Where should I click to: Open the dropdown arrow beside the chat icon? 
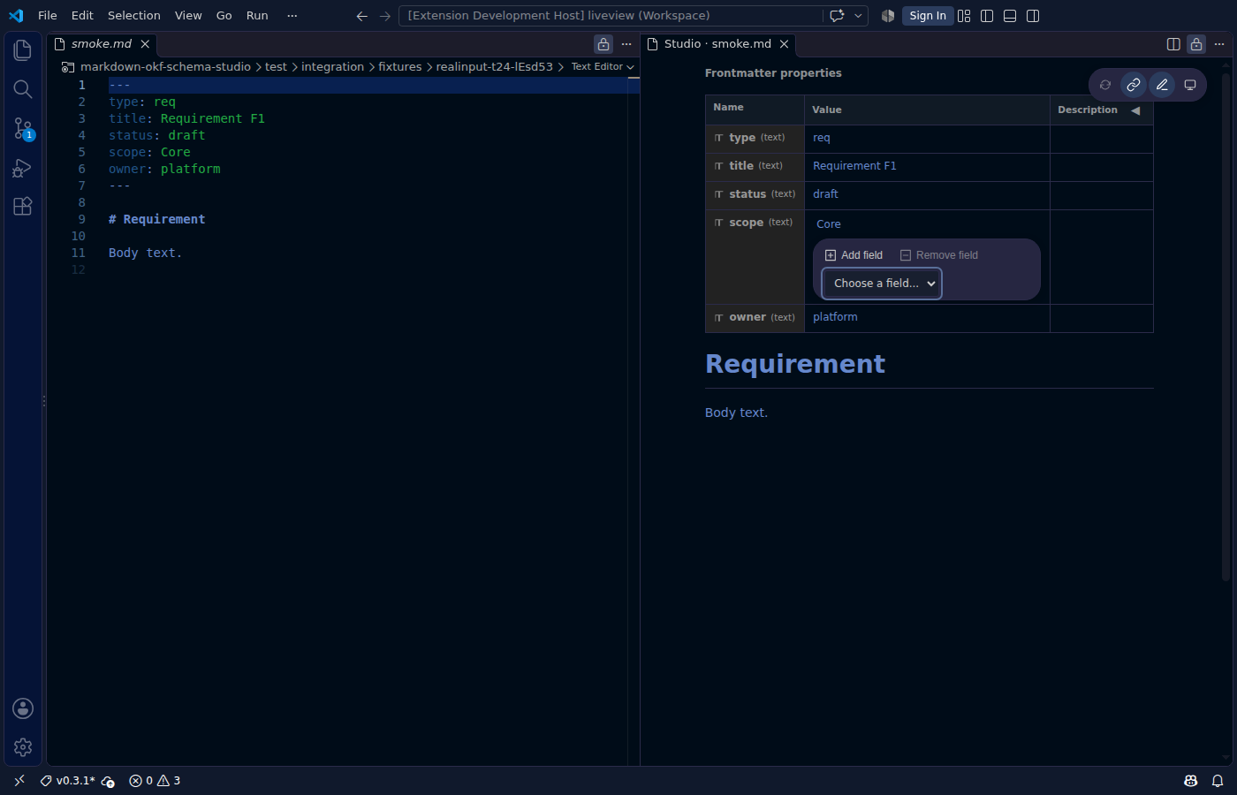(x=858, y=16)
